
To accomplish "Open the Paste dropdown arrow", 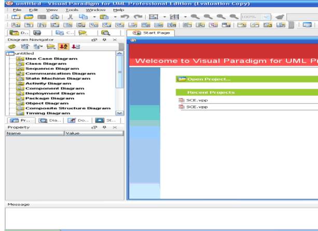I will (115, 17).
